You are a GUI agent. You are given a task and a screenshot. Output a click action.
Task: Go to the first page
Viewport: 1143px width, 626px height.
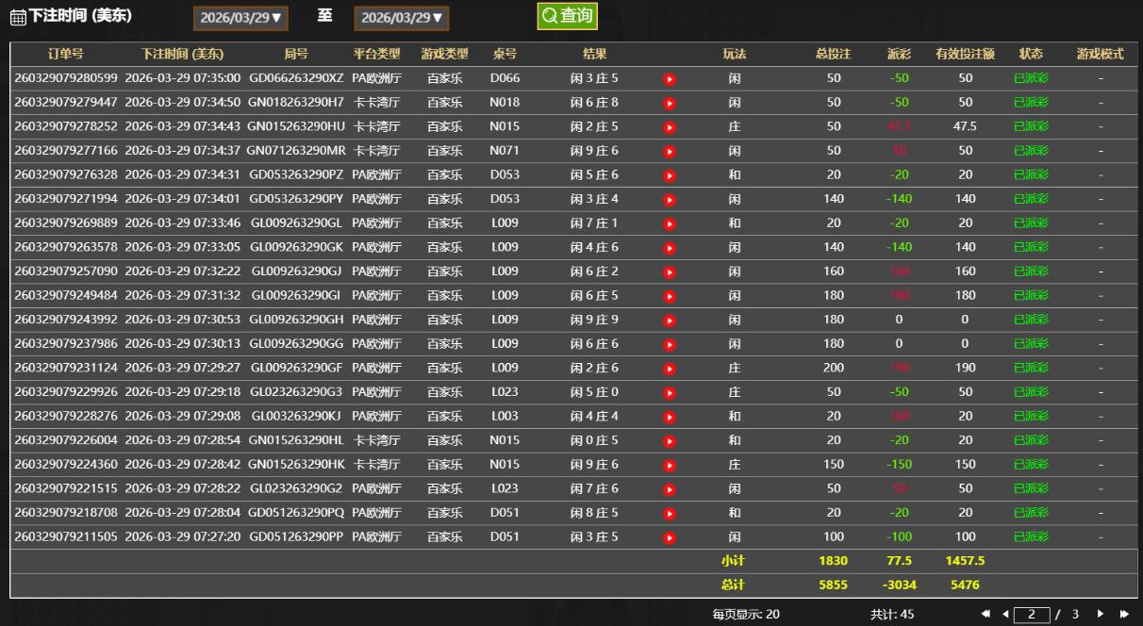coord(986,614)
